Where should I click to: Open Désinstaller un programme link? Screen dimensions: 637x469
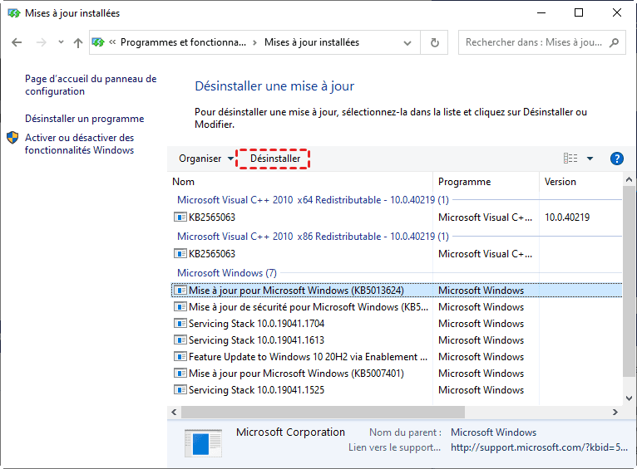click(x=85, y=119)
